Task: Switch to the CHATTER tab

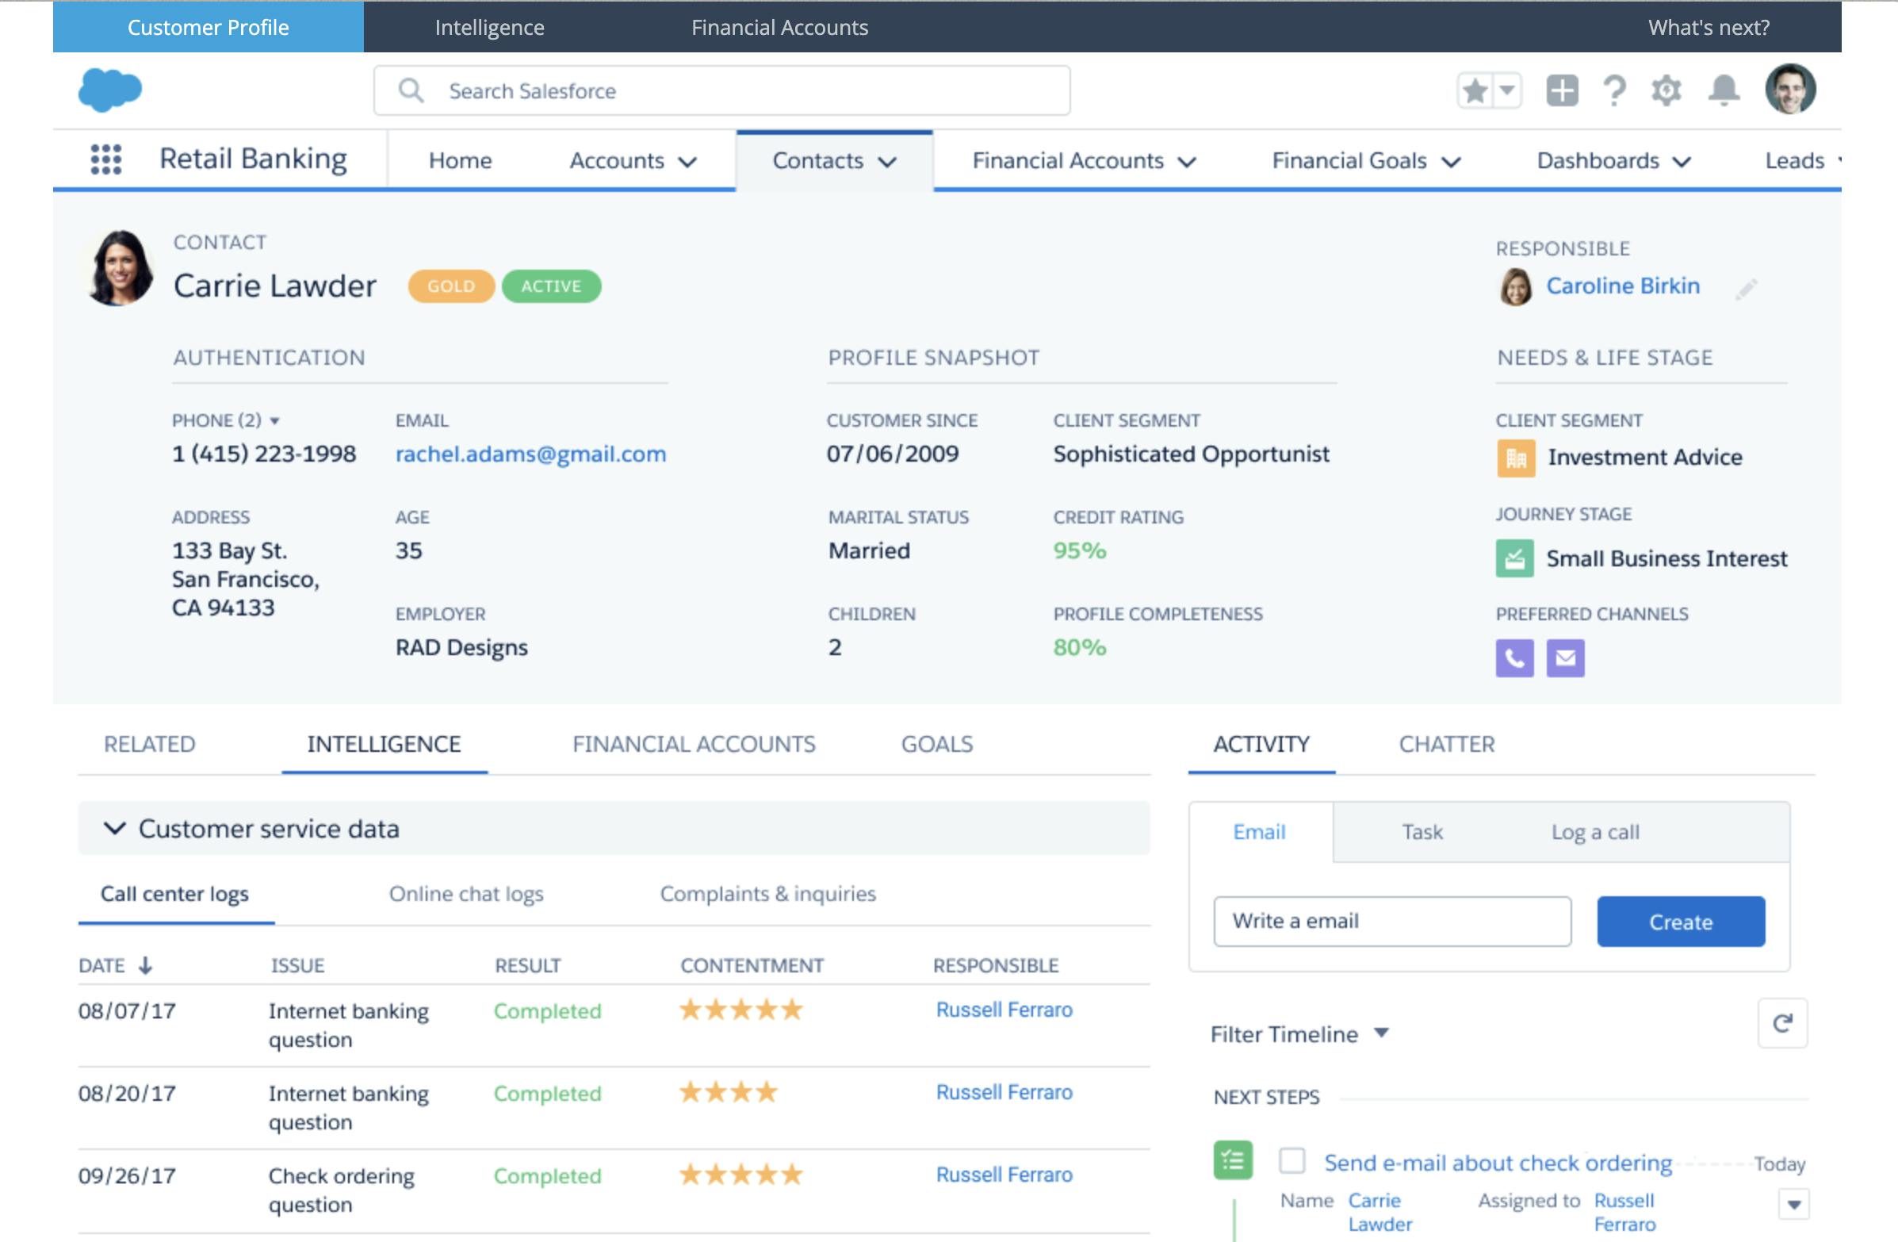Action: coord(1447,744)
